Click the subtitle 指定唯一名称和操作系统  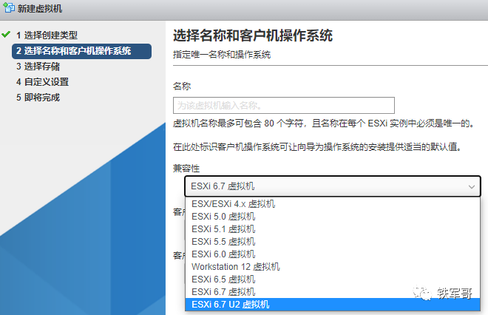click(x=222, y=55)
